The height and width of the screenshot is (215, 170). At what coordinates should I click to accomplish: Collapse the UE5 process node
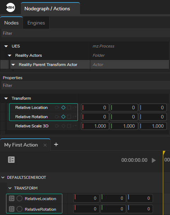[6, 46]
